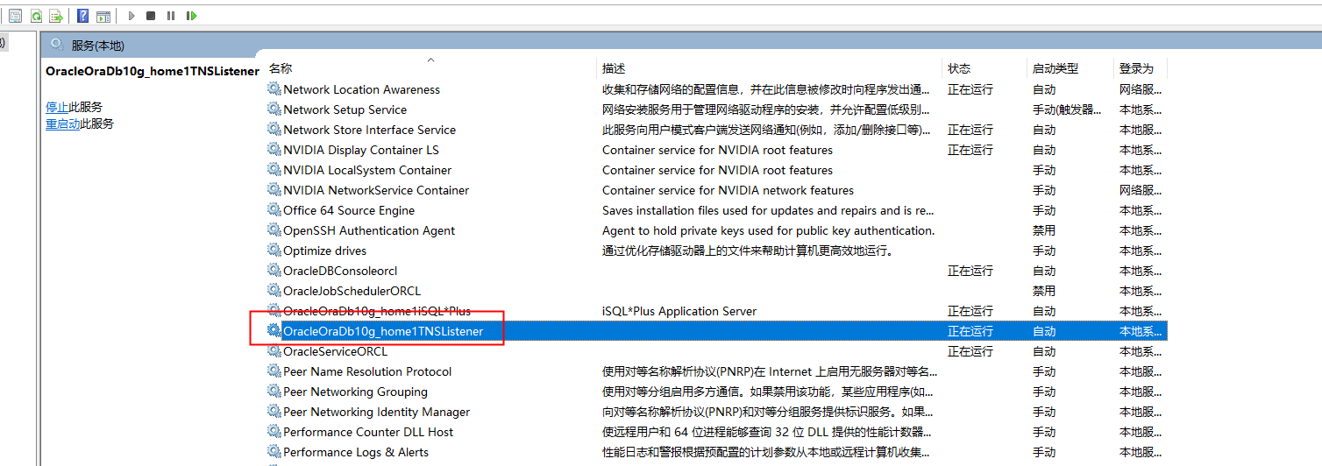Select Performance Logs & Alerts service name
Viewport: 1322px width, 466px height.
click(356, 452)
